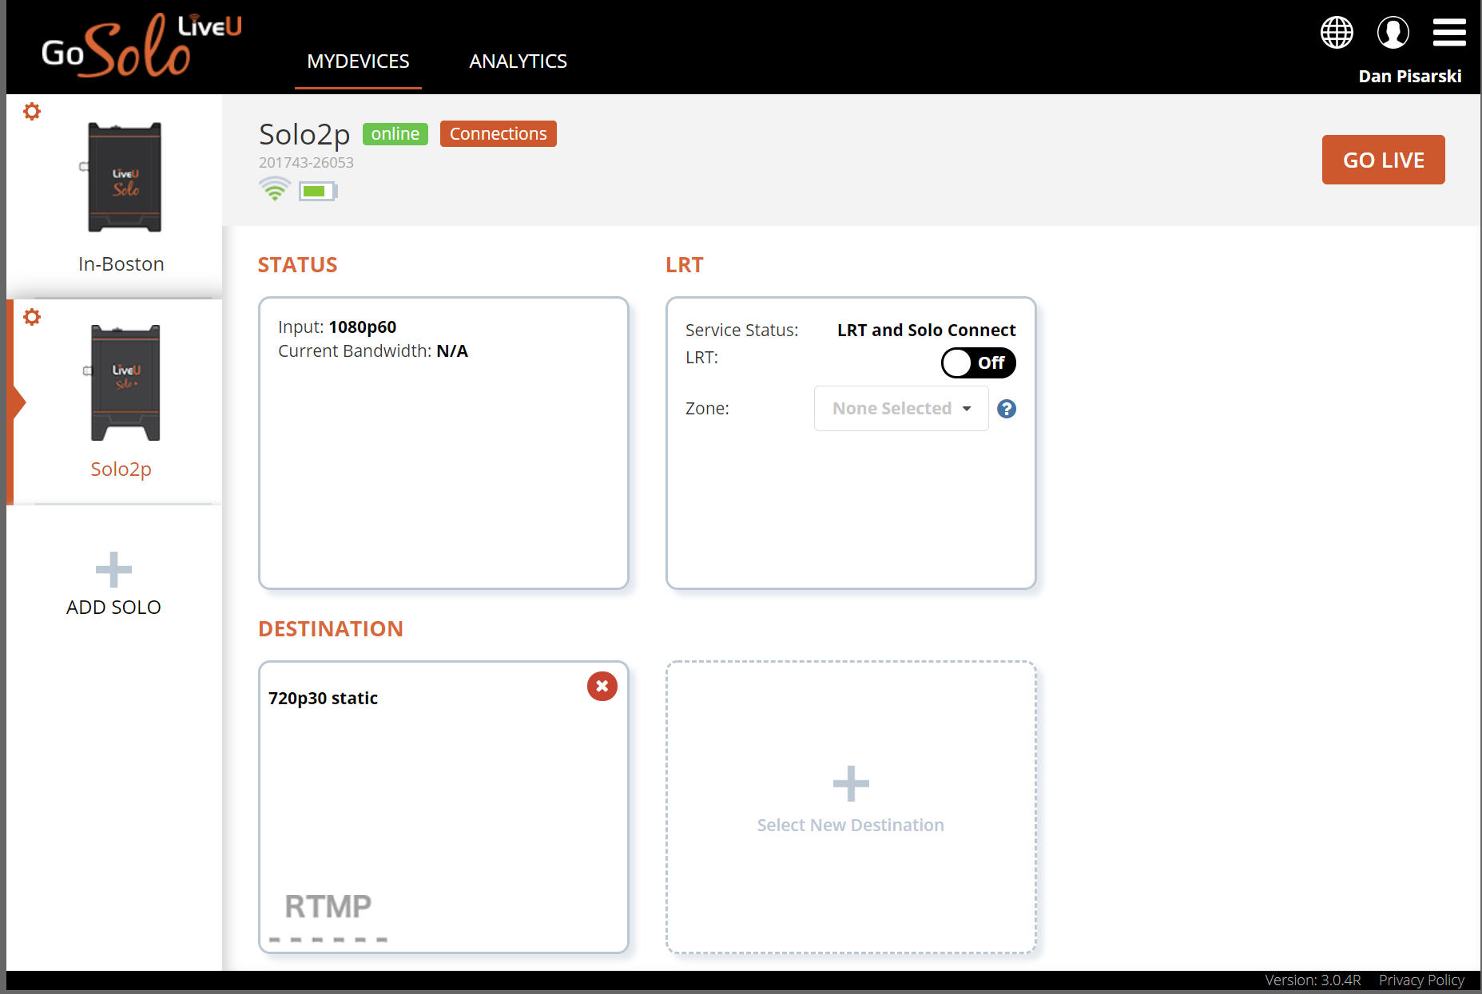Viewport: 1482px width, 994px height.
Task: Click the 720p30 static destination title
Action: [x=323, y=699]
